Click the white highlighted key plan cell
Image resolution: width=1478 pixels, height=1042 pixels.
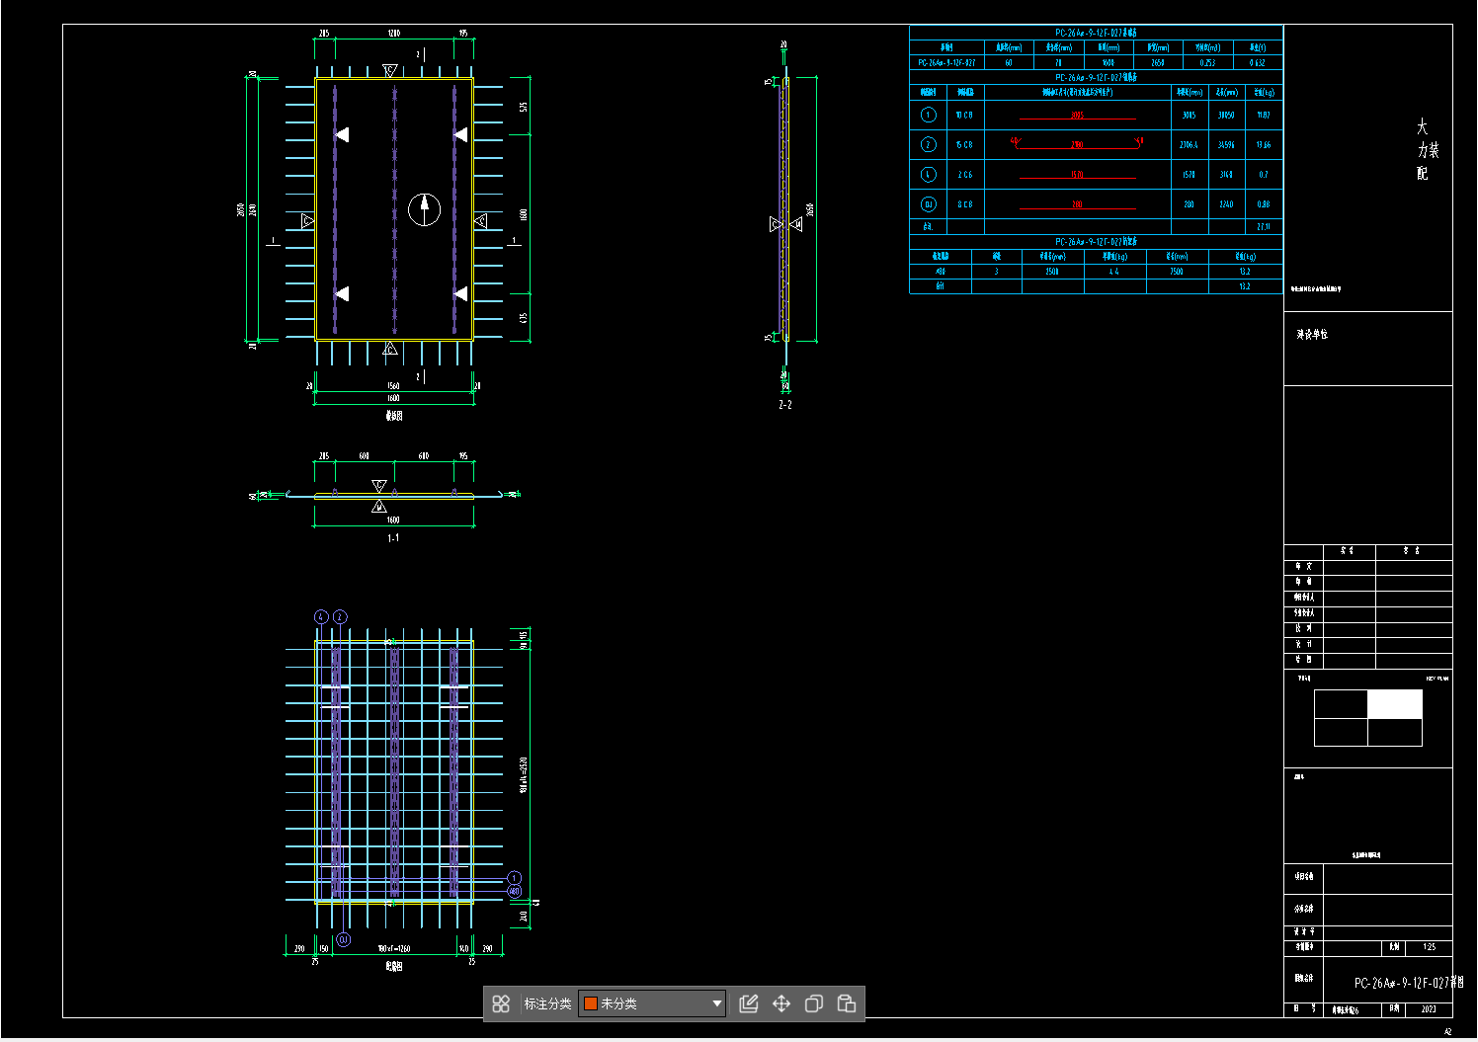pos(1395,704)
